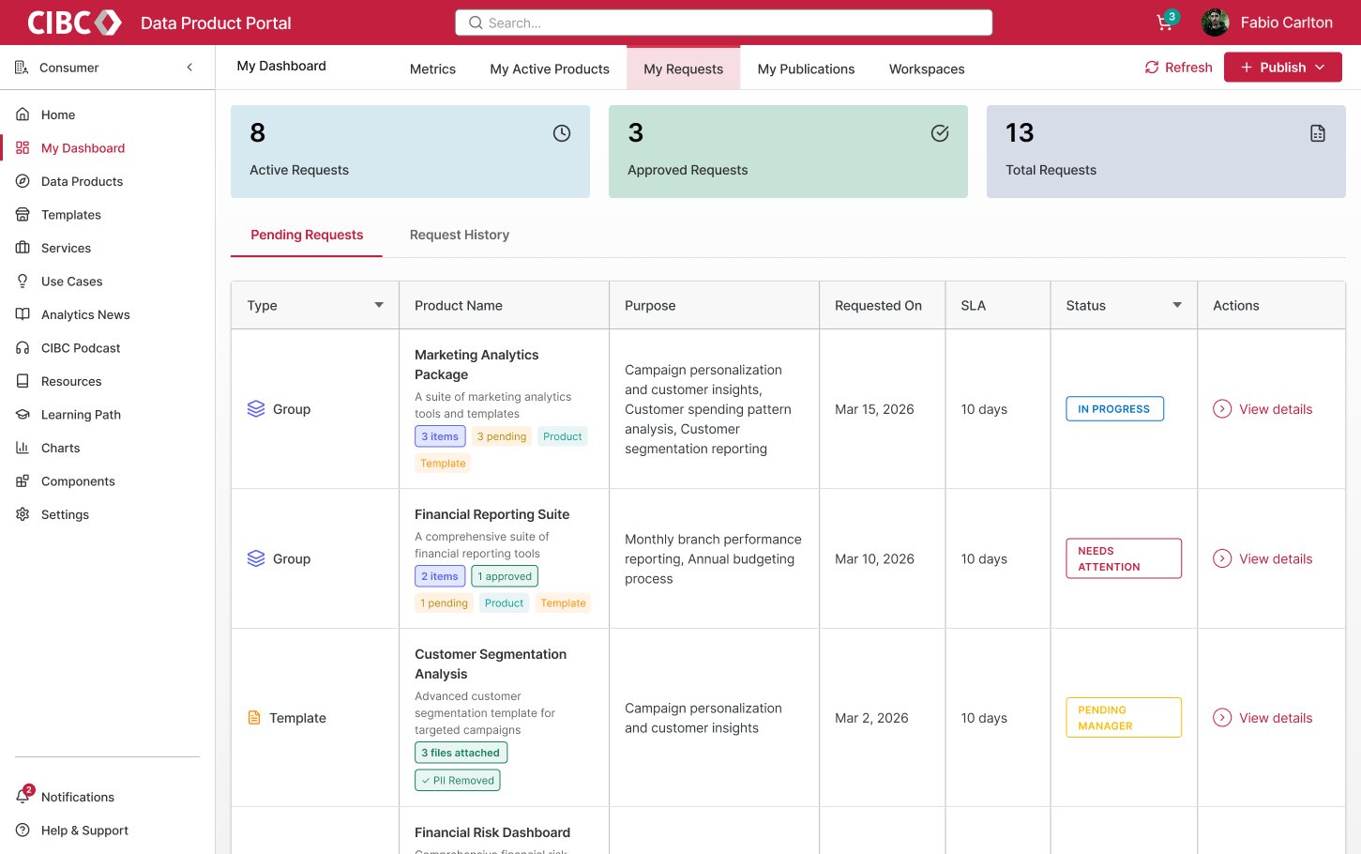1361x854 pixels.
Task: Click the 3 files attached tag
Action: coord(461,753)
